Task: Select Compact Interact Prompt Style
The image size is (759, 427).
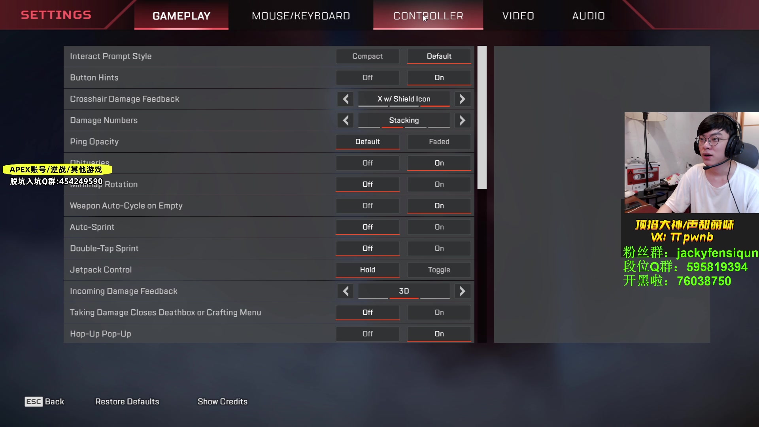Action: 368,56
